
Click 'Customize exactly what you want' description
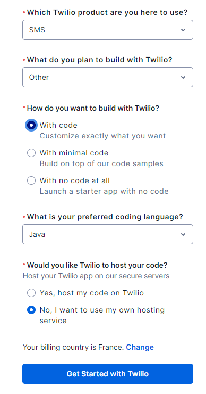point(103,136)
